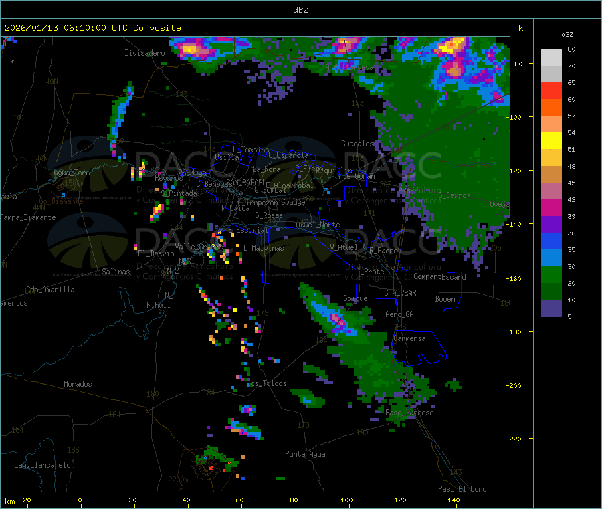The height and width of the screenshot is (509, 602).
Task: Click the orange 60 dBZ legend swatch
Action: [x=551, y=108]
